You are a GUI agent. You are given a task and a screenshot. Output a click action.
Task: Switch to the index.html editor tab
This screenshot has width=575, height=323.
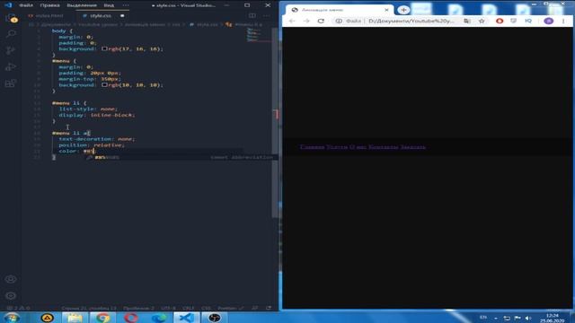click(x=46, y=16)
